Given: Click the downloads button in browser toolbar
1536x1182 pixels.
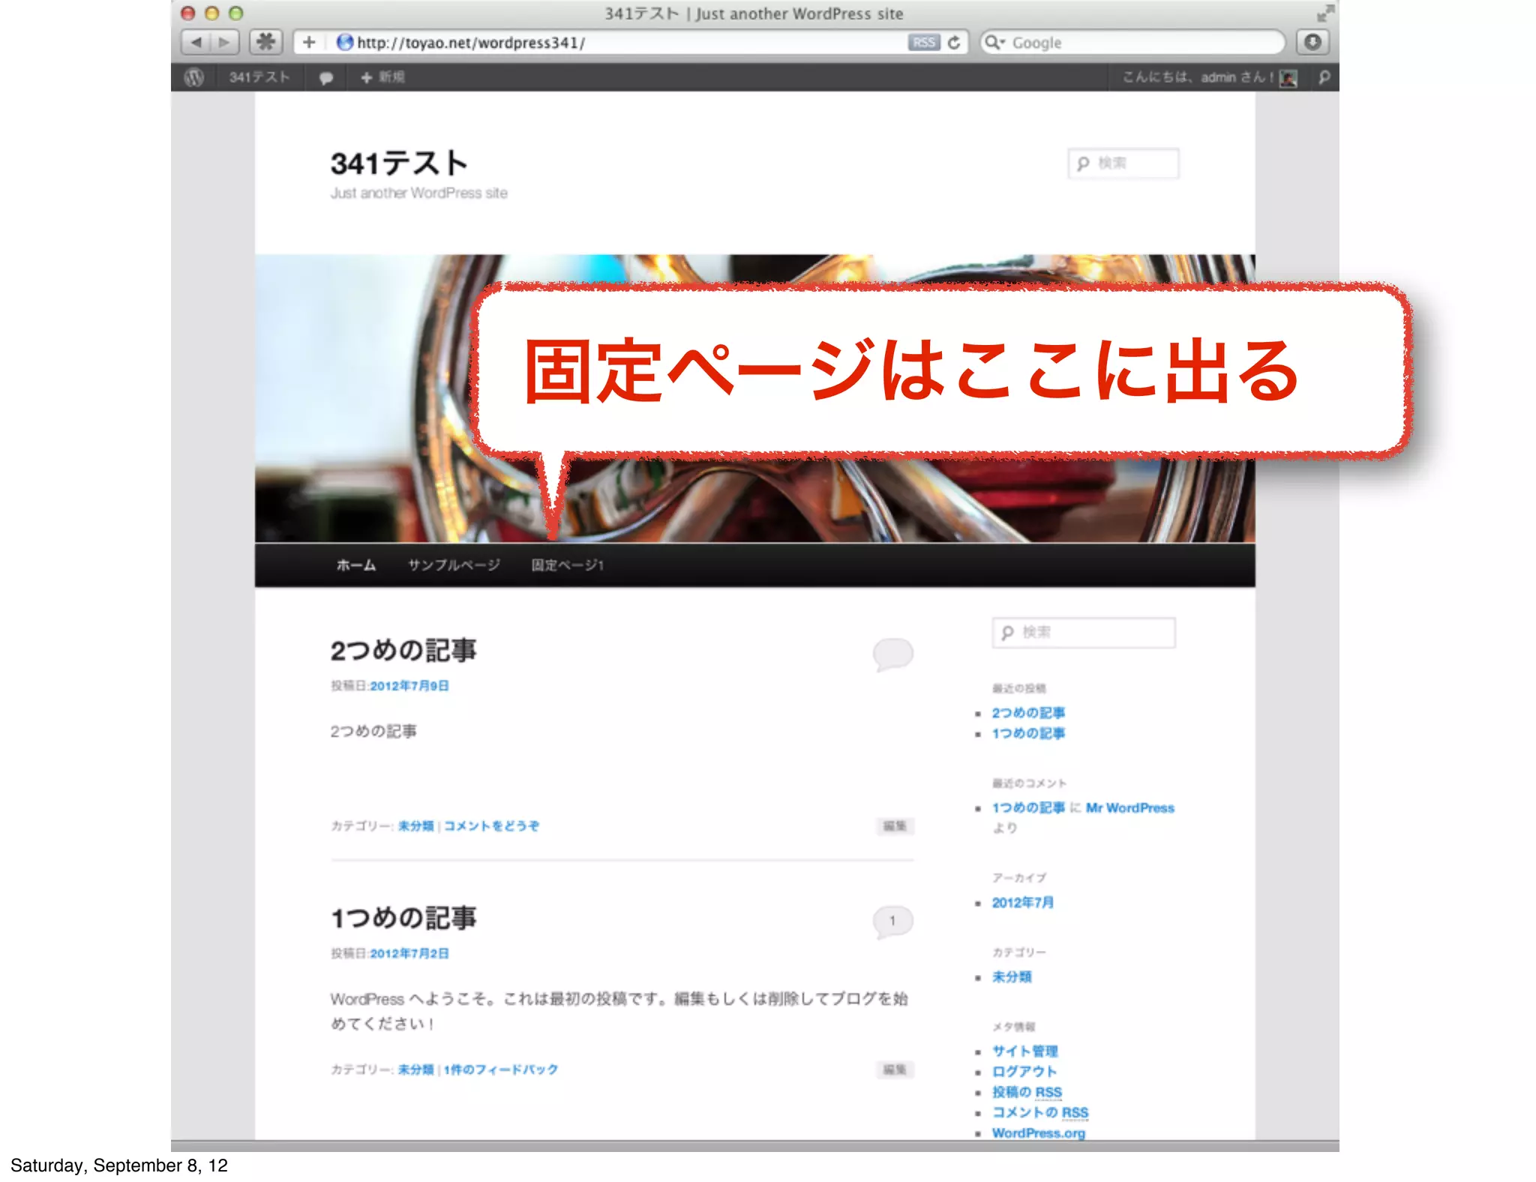Looking at the screenshot, I should [x=1312, y=42].
